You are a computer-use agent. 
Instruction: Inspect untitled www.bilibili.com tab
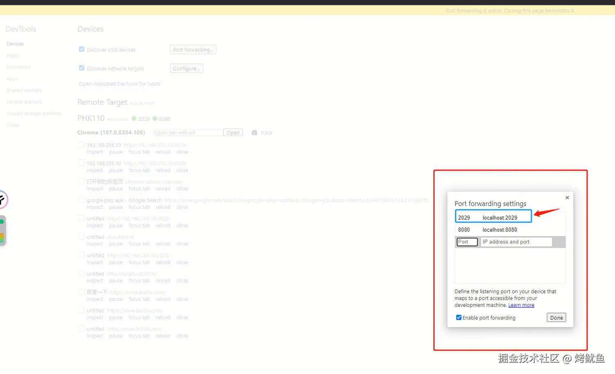(x=95, y=336)
